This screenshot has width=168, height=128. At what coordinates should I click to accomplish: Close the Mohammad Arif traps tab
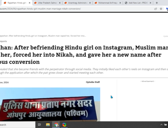click(120, 3)
